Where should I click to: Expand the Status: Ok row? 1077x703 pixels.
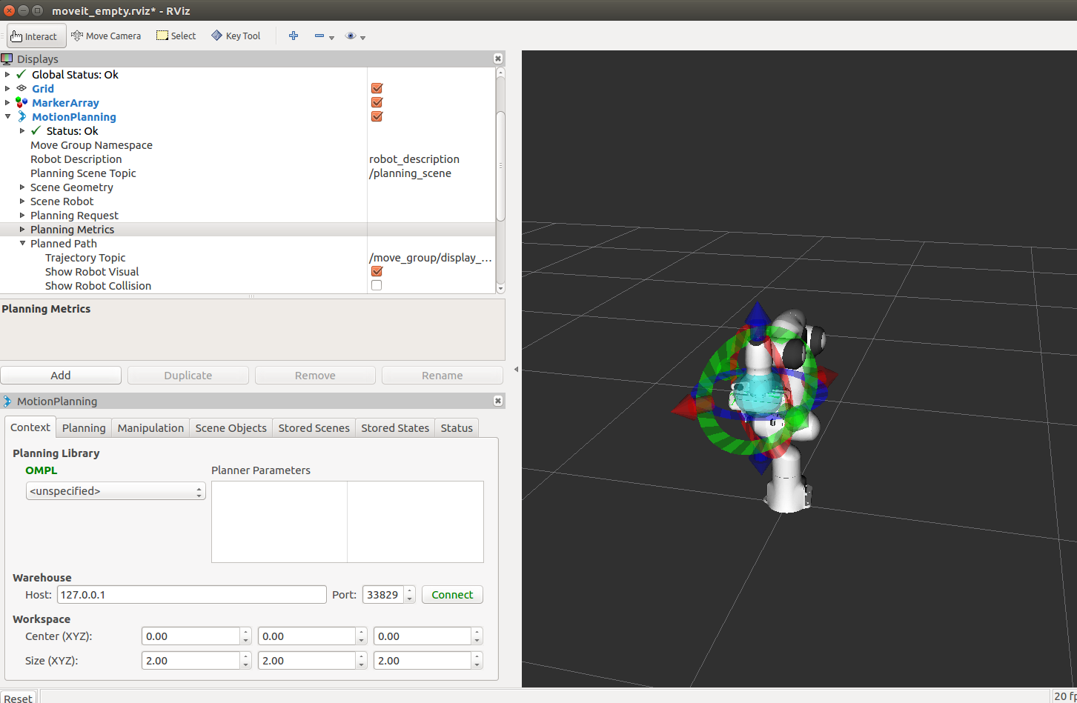click(x=22, y=130)
